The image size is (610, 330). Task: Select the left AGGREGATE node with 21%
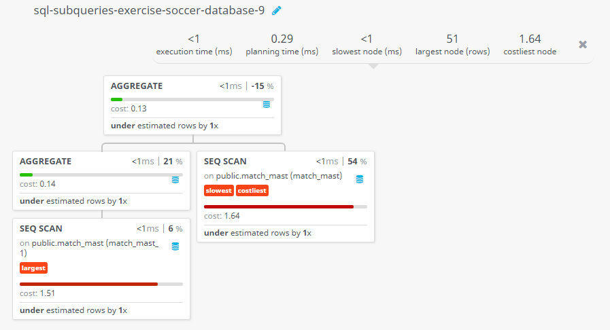pyautogui.click(x=46, y=161)
